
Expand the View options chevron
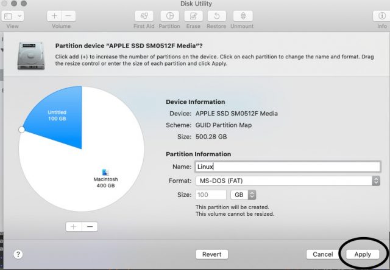click(x=19, y=16)
